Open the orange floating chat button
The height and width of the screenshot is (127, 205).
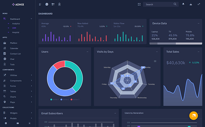[194, 116]
